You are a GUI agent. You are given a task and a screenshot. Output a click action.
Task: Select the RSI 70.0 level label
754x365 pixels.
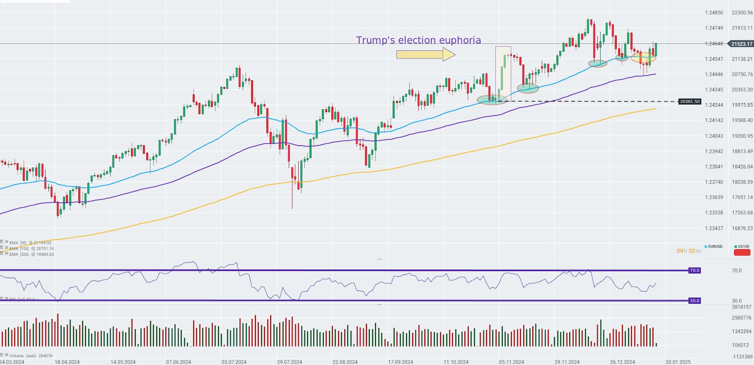[x=695, y=271]
